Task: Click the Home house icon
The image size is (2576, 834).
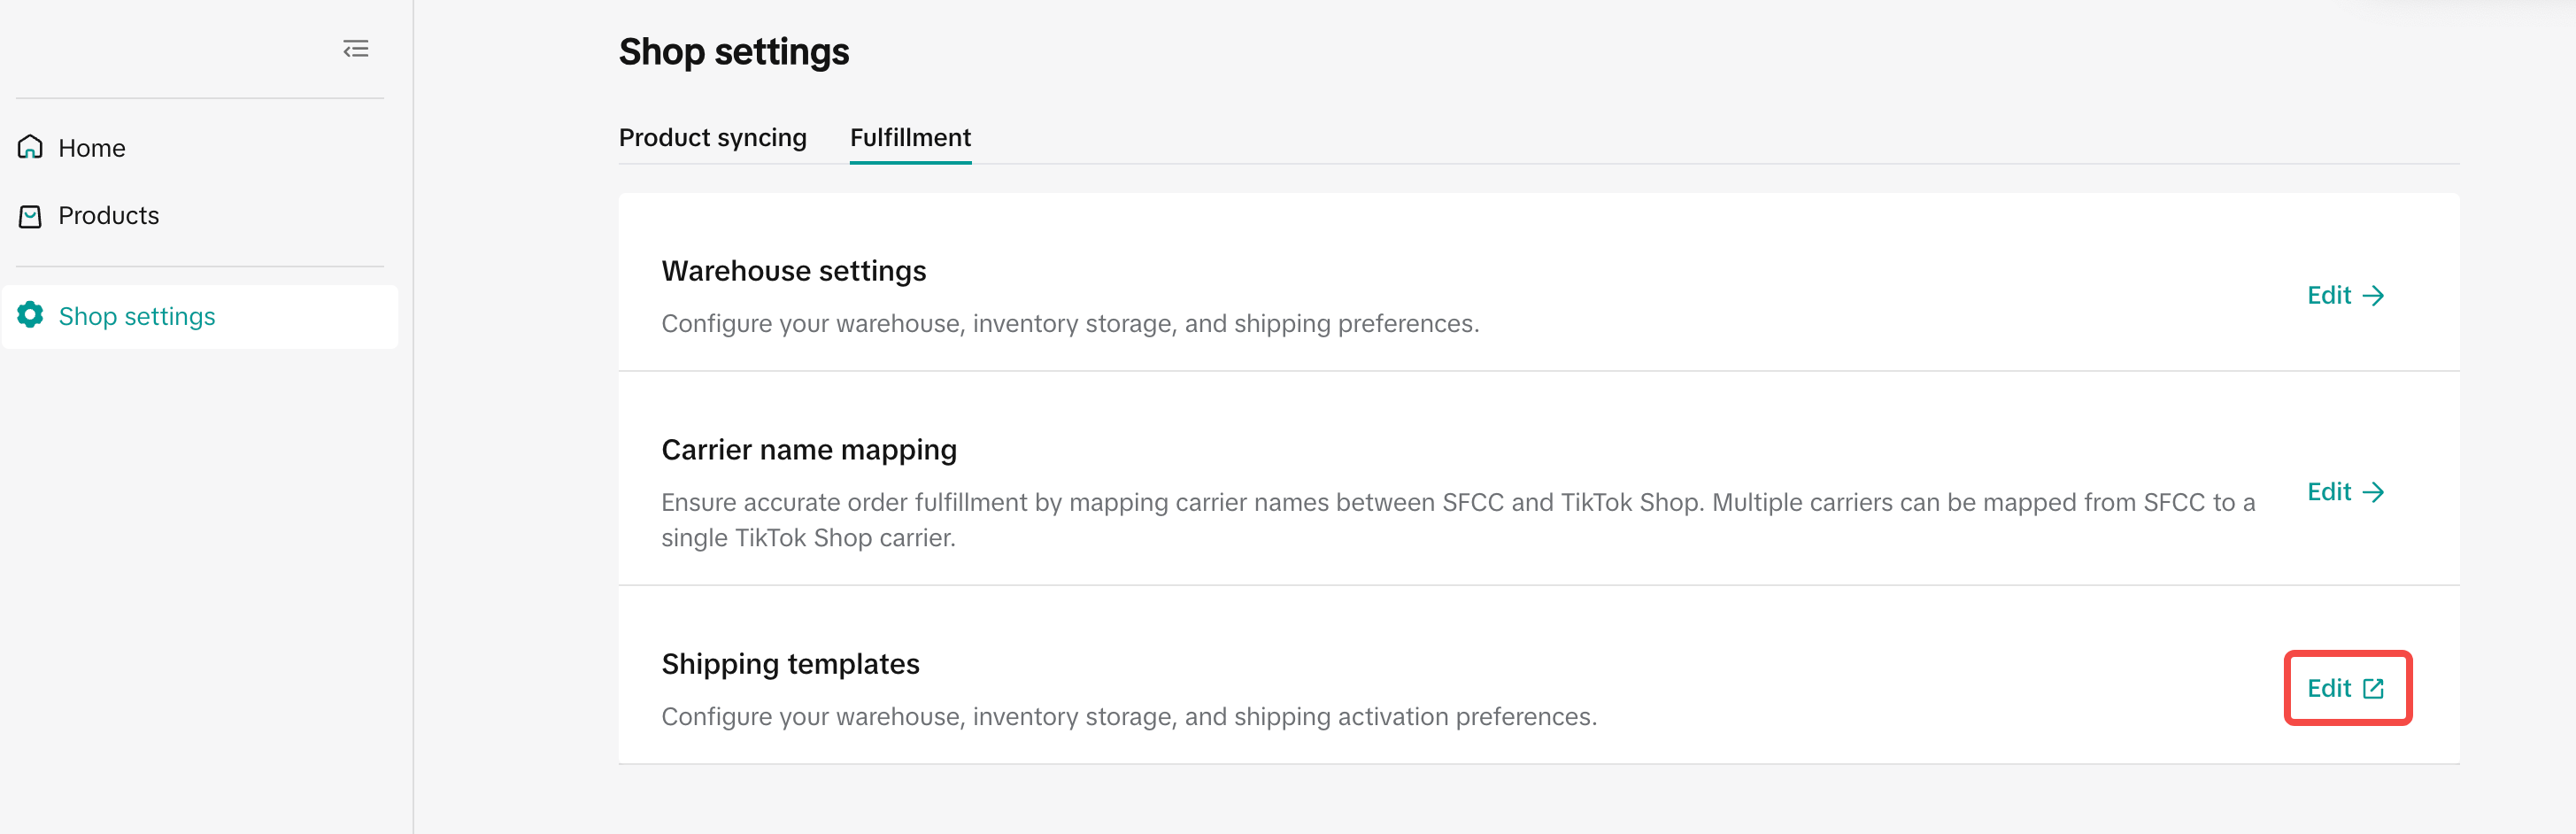Action: (x=31, y=147)
